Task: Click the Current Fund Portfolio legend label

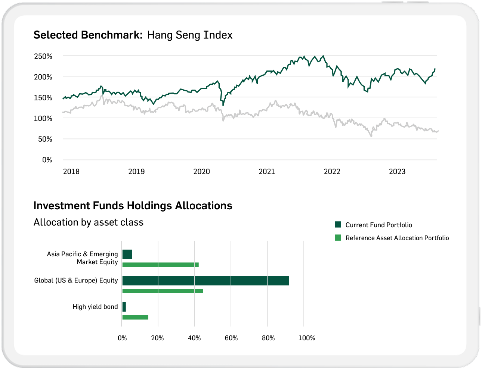Action: (379, 225)
